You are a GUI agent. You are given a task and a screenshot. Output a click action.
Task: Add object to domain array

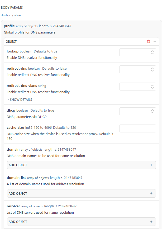tap(82, 165)
